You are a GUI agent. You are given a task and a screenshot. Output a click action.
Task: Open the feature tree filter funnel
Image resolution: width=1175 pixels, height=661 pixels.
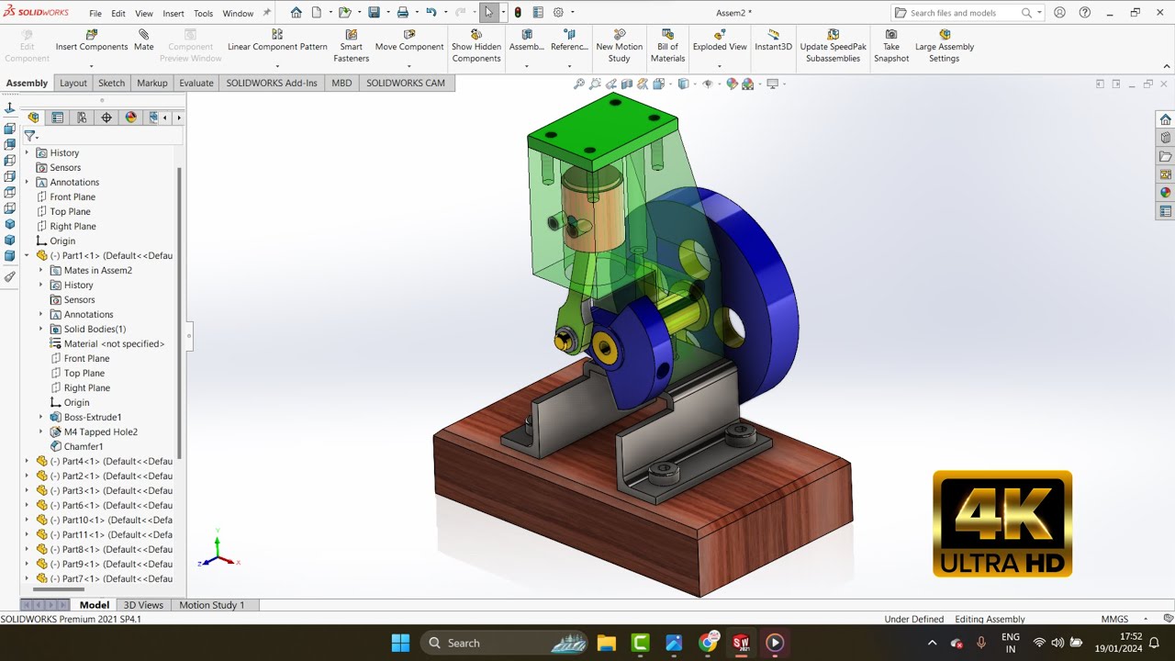[29, 136]
